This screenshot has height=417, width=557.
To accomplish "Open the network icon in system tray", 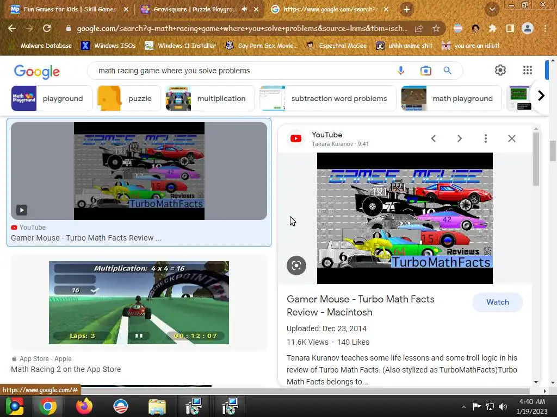I will click(x=490, y=407).
